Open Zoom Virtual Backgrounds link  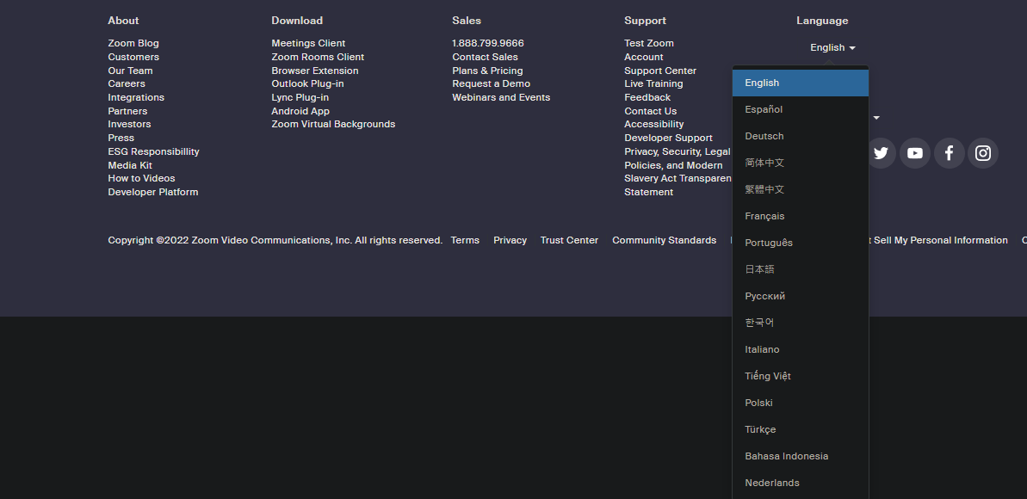[x=333, y=125]
